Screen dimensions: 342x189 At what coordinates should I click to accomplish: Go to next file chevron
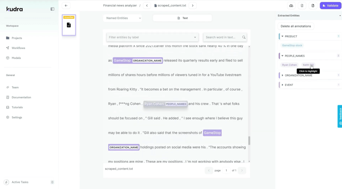(193, 5)
